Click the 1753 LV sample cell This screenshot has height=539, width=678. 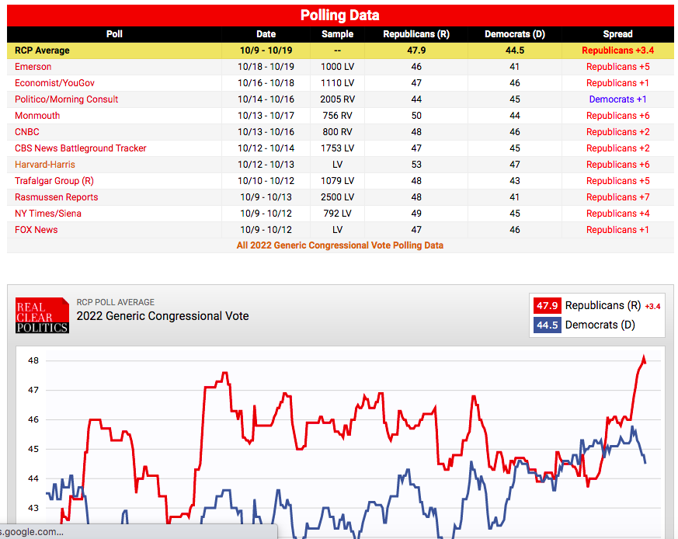pos(337,148)
